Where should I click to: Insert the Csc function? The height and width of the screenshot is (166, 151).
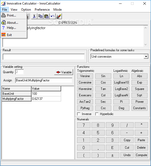click(103, 108)
